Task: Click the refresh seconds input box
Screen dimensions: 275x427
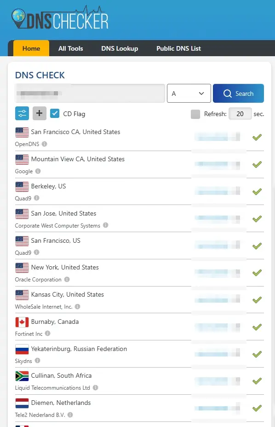Action: click(x=240, y=114)
